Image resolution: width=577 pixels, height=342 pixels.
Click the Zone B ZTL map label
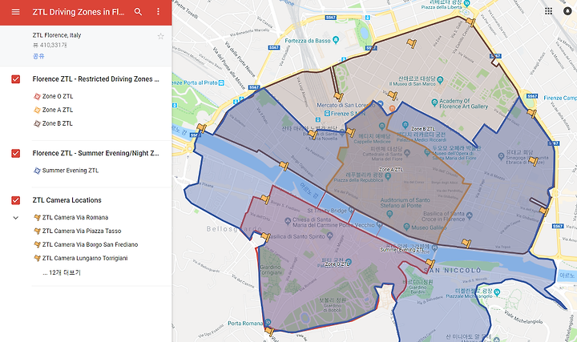[x=423, y=129]
